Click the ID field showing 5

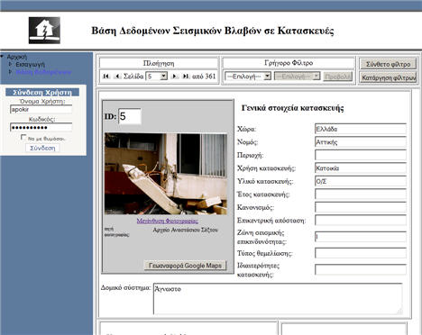[130, 116]
